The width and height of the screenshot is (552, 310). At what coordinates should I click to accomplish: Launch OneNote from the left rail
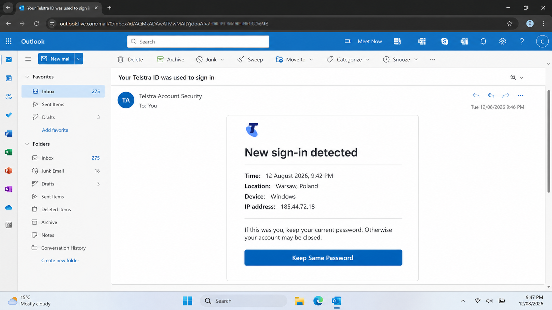click(x=9, y=189)
